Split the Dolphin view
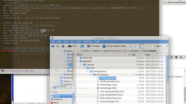The width and height of the screenshot is (186, 104). pyautogui.click(x=157, y=46)
